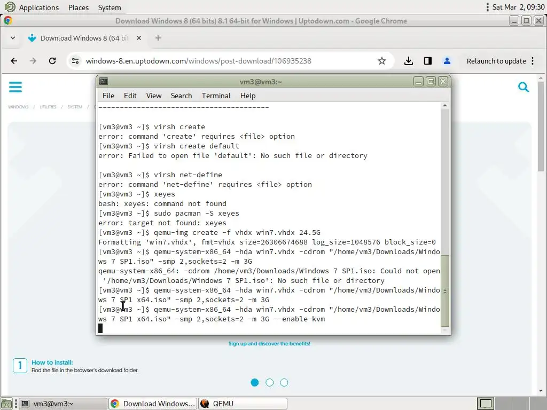The width and height of the screenshot is (547, 410).
Task: Switch to vm3@vm3 terminal taskbar button
Action: pyautogui.click(x=63, y=404)
